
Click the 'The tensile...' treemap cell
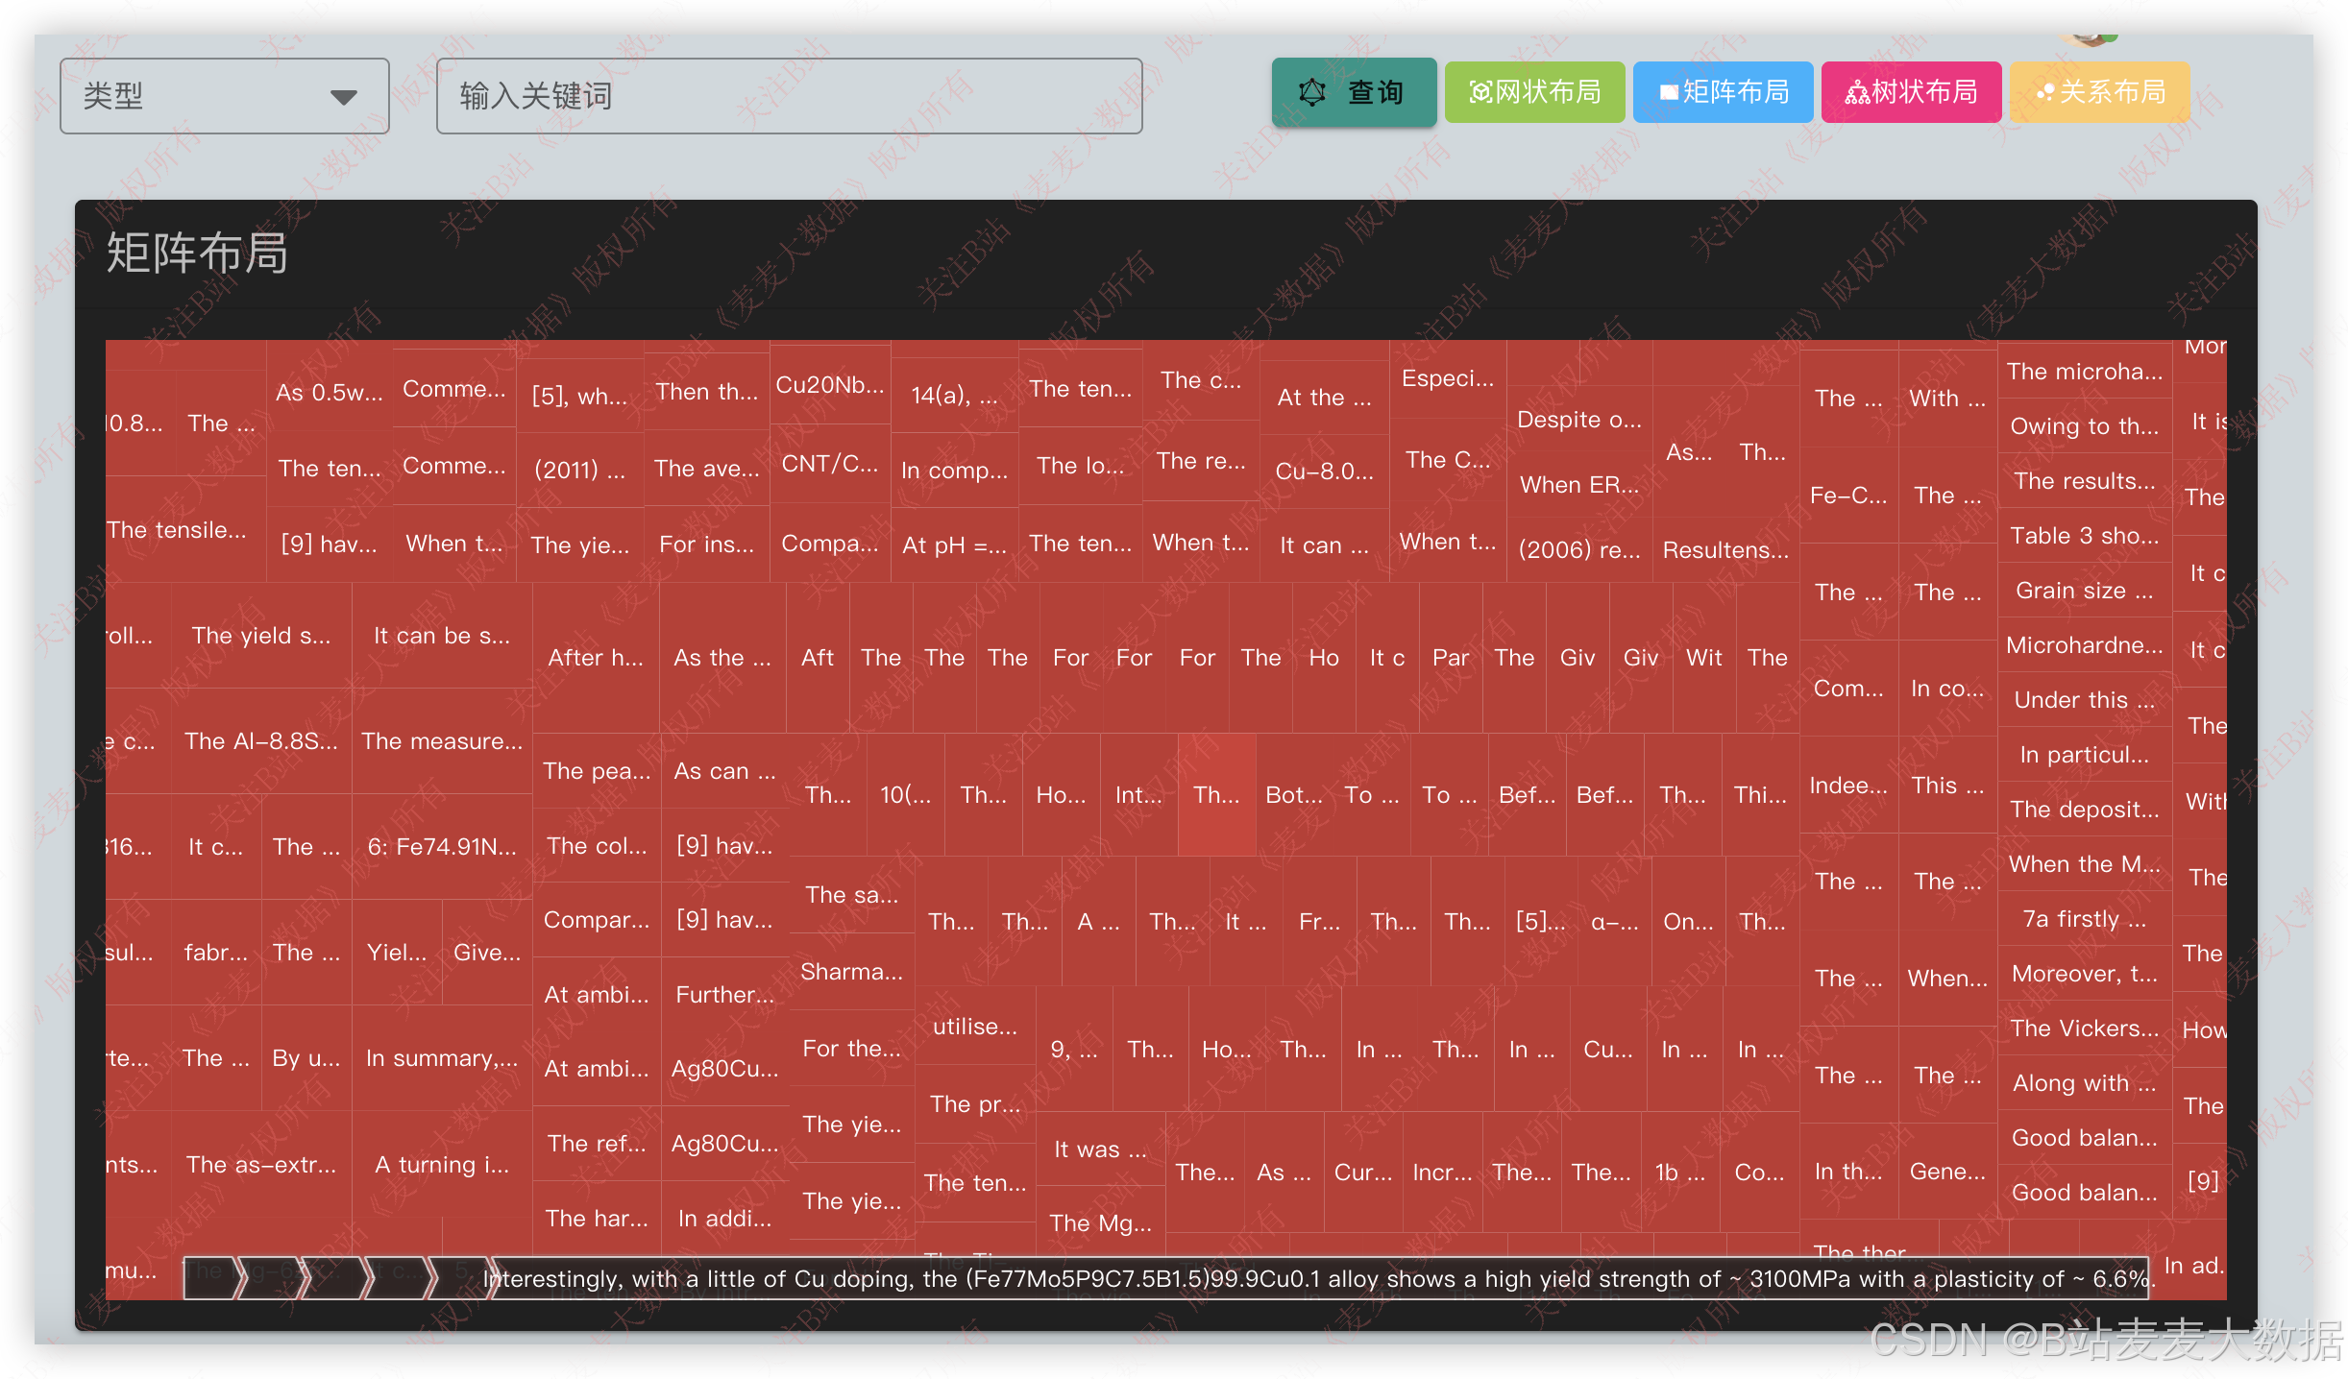point(178,530)
